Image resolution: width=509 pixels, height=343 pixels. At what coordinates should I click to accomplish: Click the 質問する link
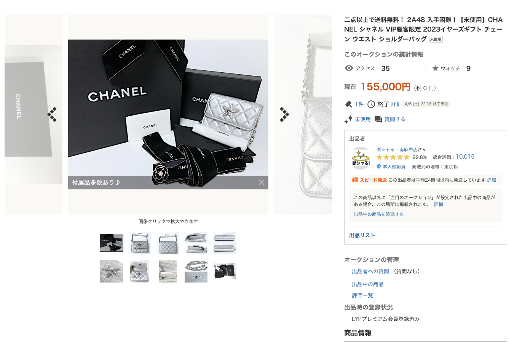click(395, 119)
